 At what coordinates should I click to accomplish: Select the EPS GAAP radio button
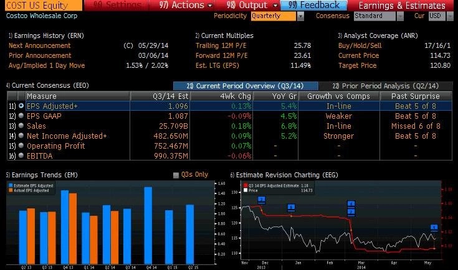(x=21, y=116)
